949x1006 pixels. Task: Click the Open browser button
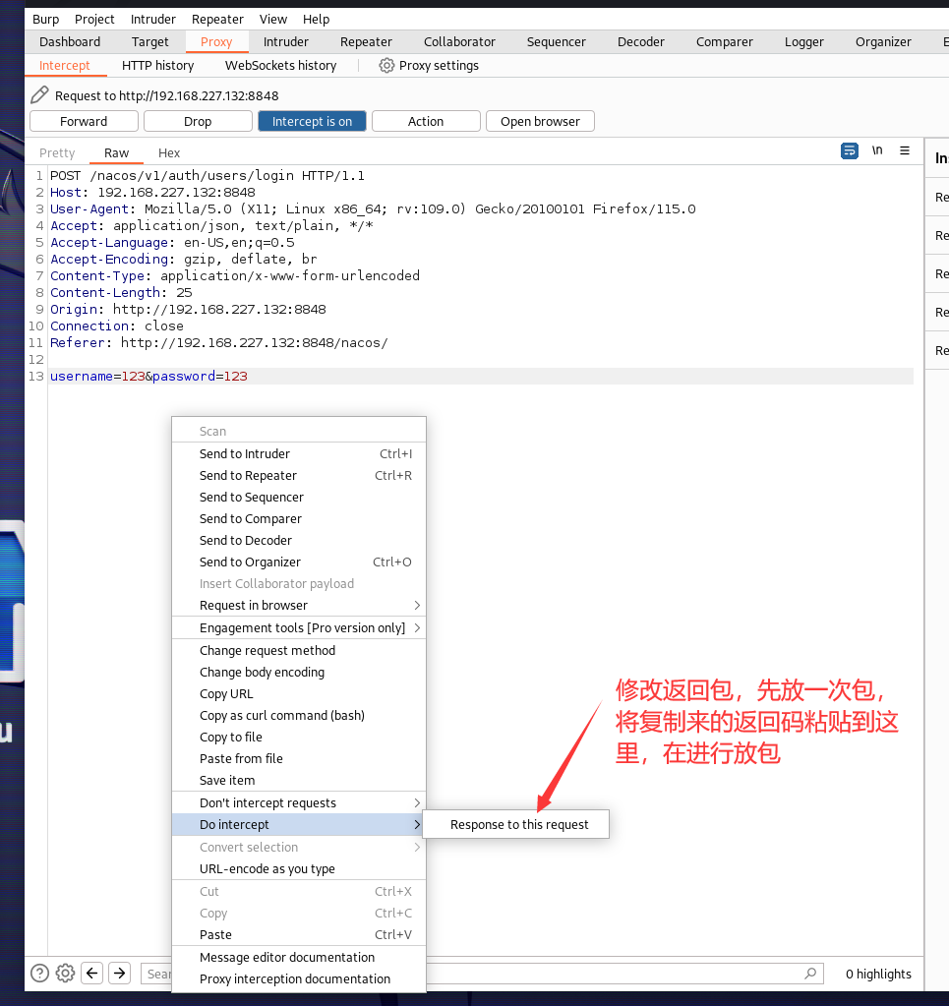click(540, 121)
